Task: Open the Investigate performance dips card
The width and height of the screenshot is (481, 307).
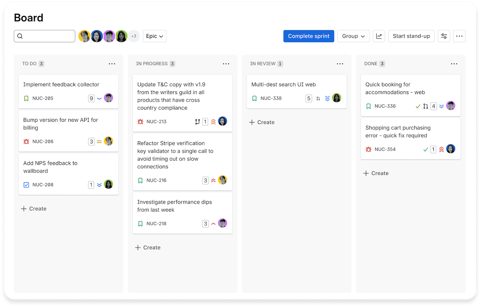Action: pyautogui.click(x=183, y=213)
